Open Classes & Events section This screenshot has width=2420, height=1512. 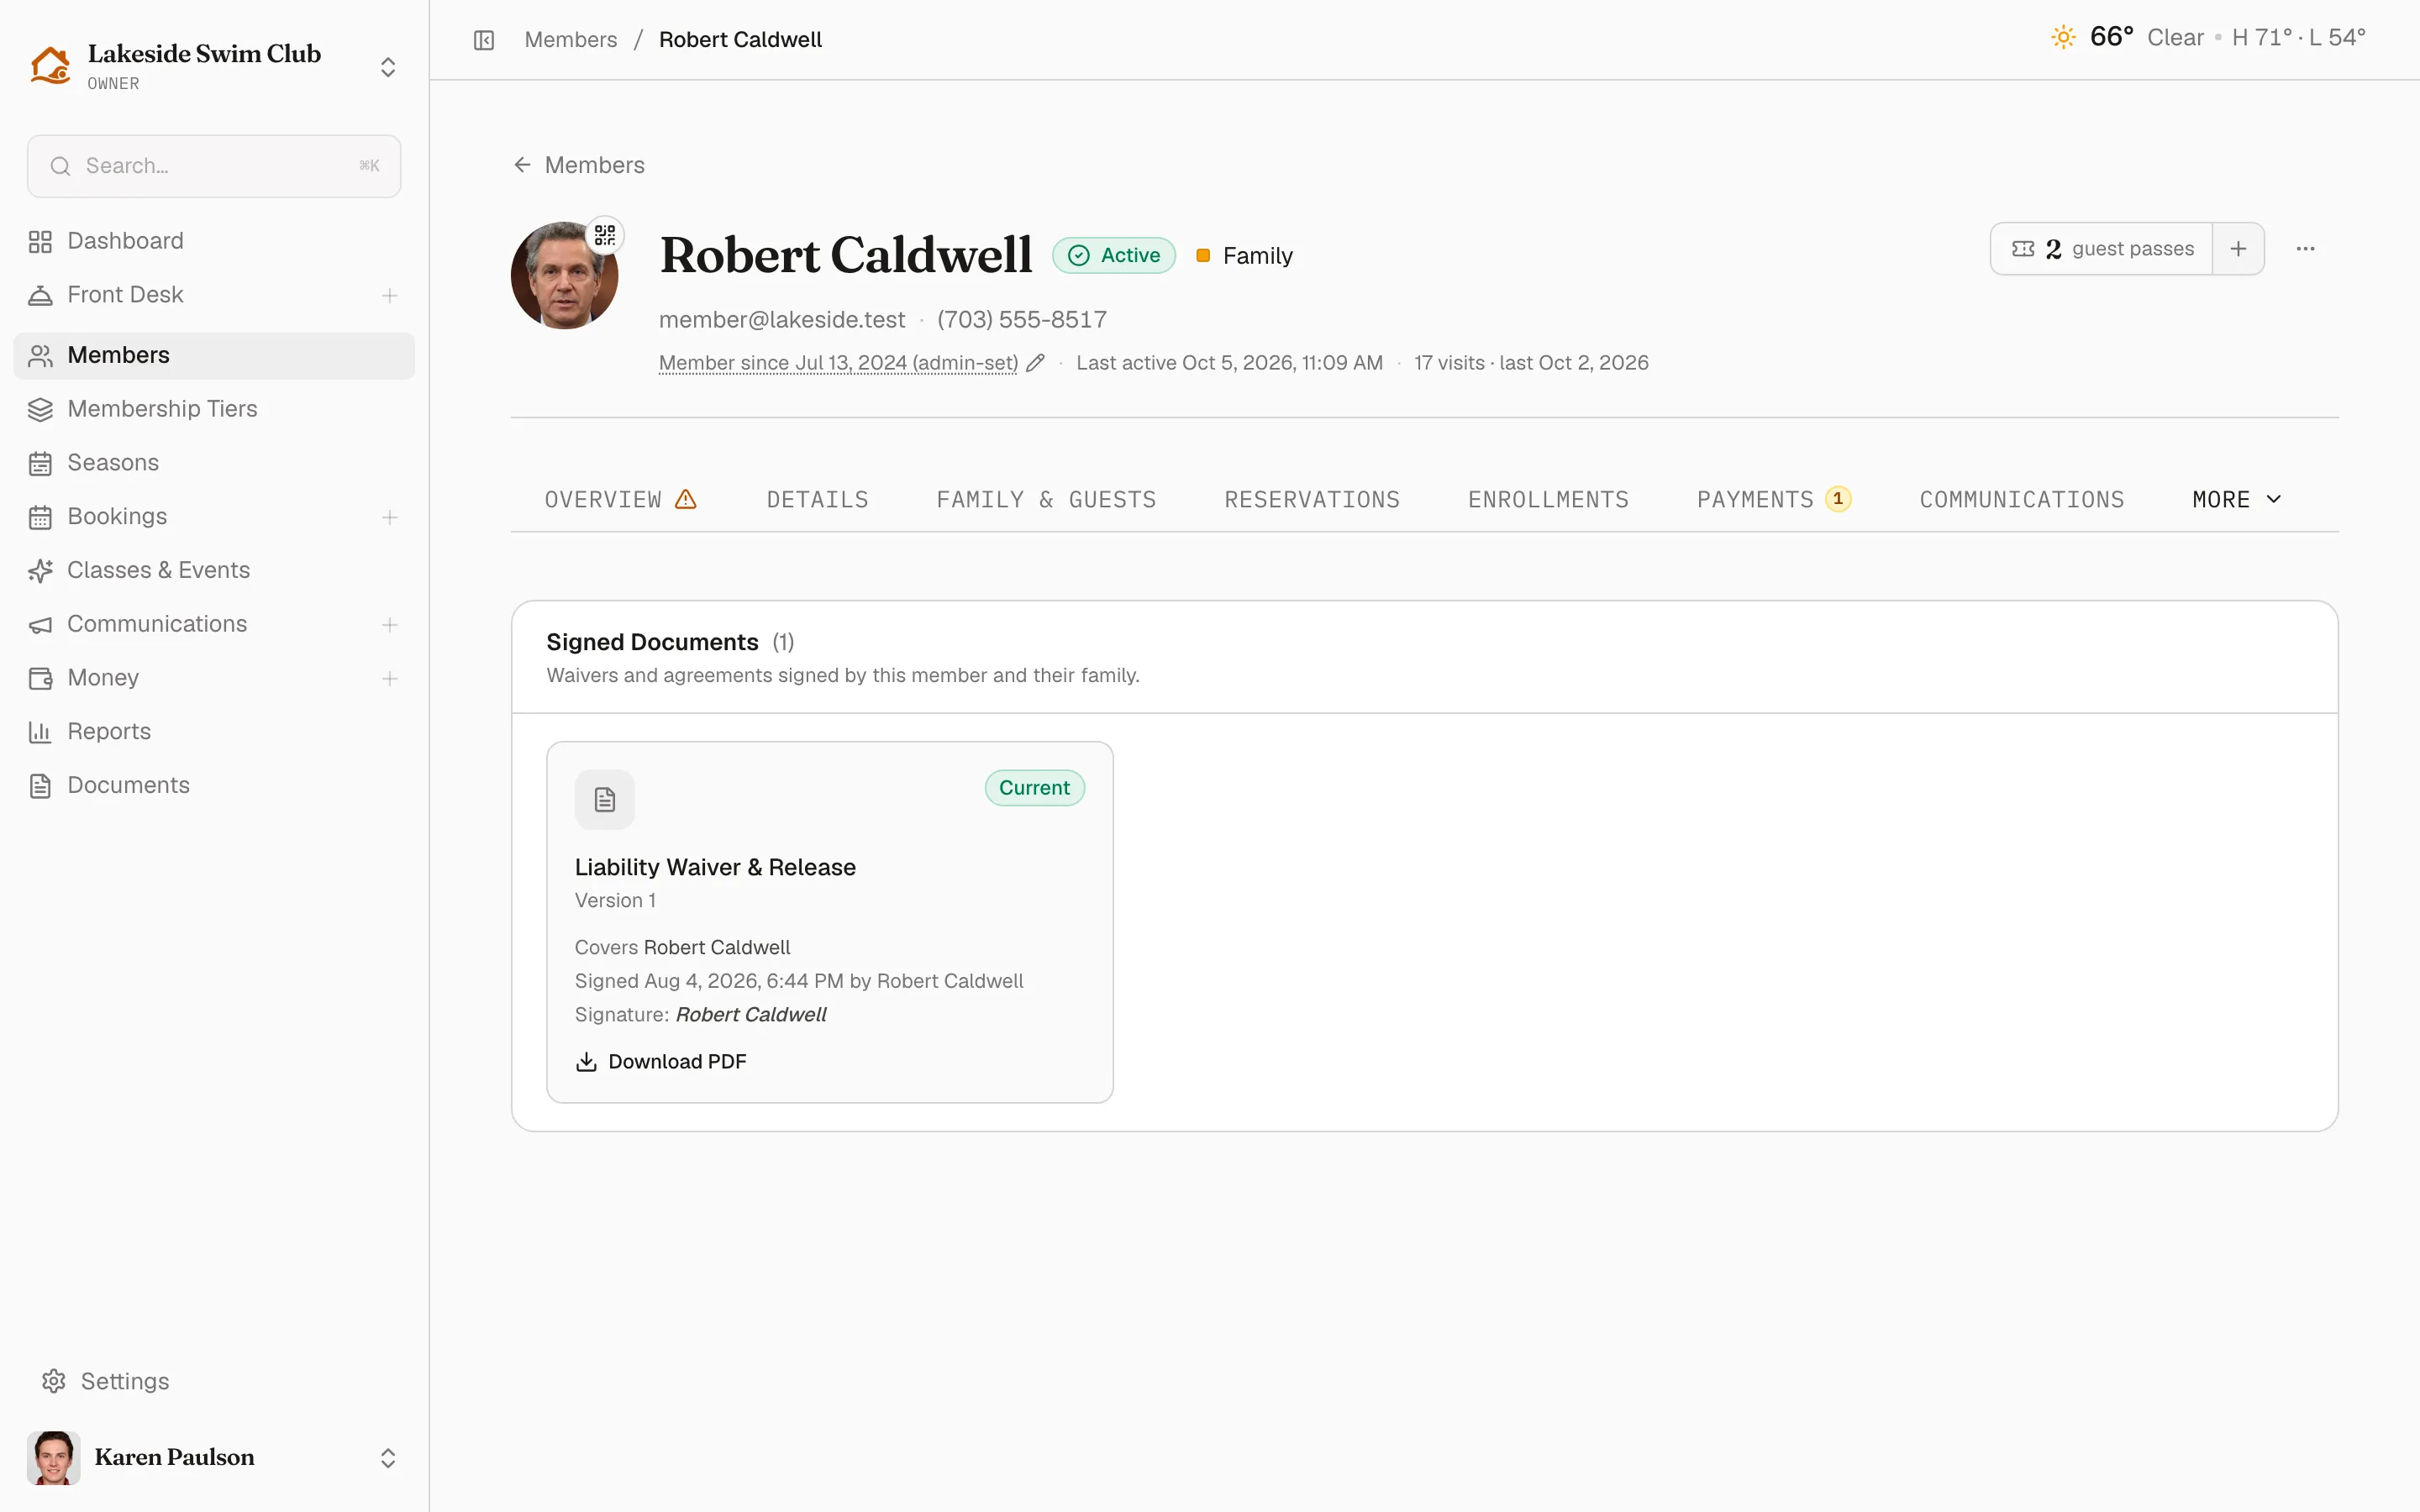214,570
